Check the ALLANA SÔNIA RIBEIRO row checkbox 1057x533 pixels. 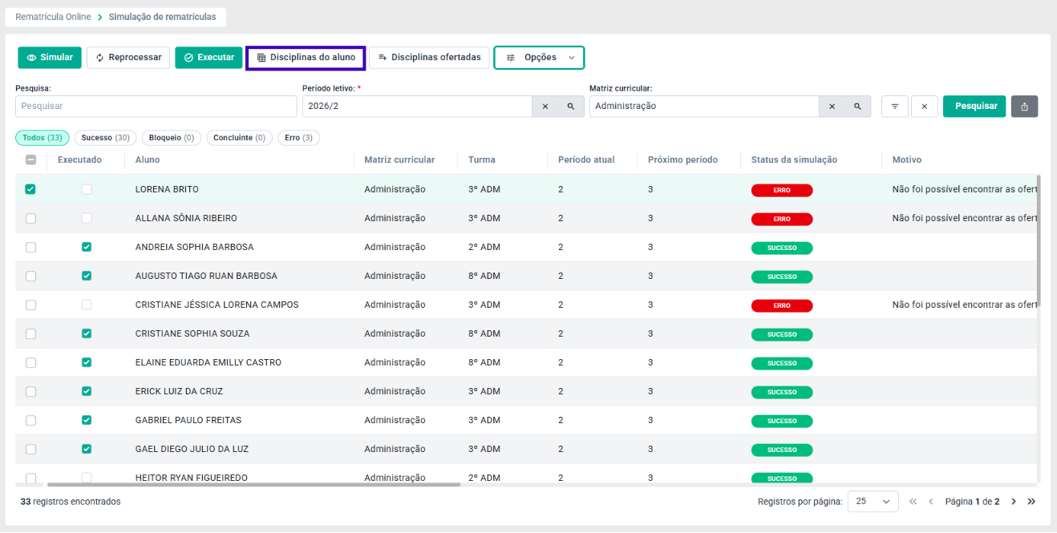(30, 218)
